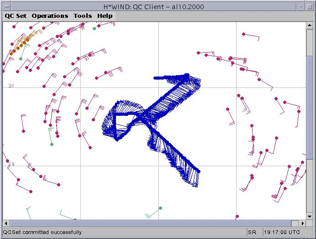Click the vertical scrollbar down arrow

(x=309, y=217)
